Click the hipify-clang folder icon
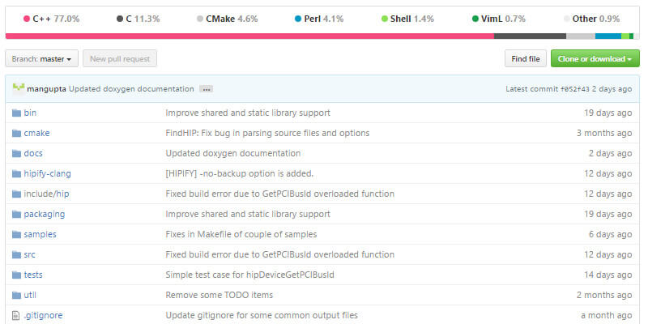Viewport: 648px width, 324px height. (16, 173)
